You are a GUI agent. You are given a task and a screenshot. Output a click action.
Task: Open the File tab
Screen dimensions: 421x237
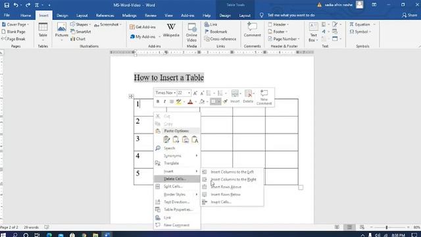point(7,15)
